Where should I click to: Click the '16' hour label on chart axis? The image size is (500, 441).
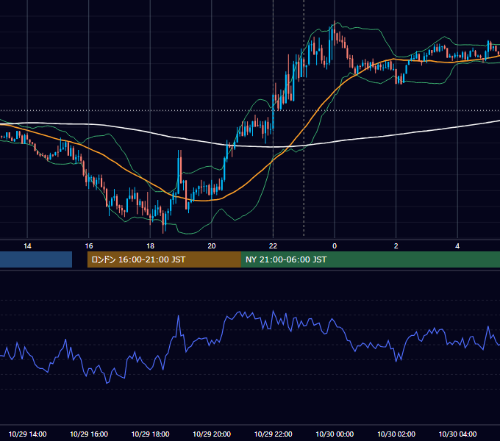89,246
